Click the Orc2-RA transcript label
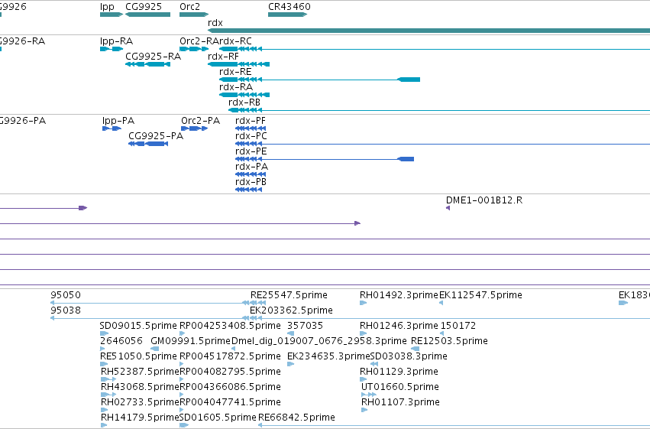The width and height of the screenshot is (650, 429). click(x=199, y=41)
